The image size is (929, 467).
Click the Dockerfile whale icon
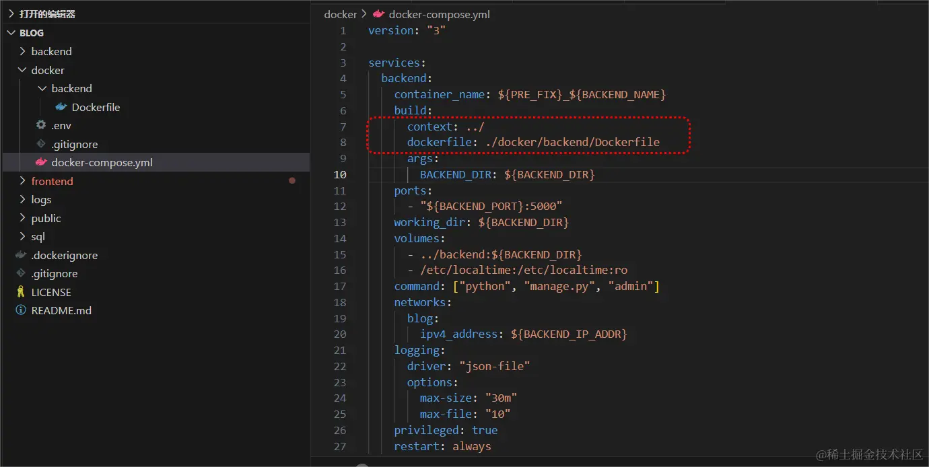pyautogui.click(x=61, y=107)
